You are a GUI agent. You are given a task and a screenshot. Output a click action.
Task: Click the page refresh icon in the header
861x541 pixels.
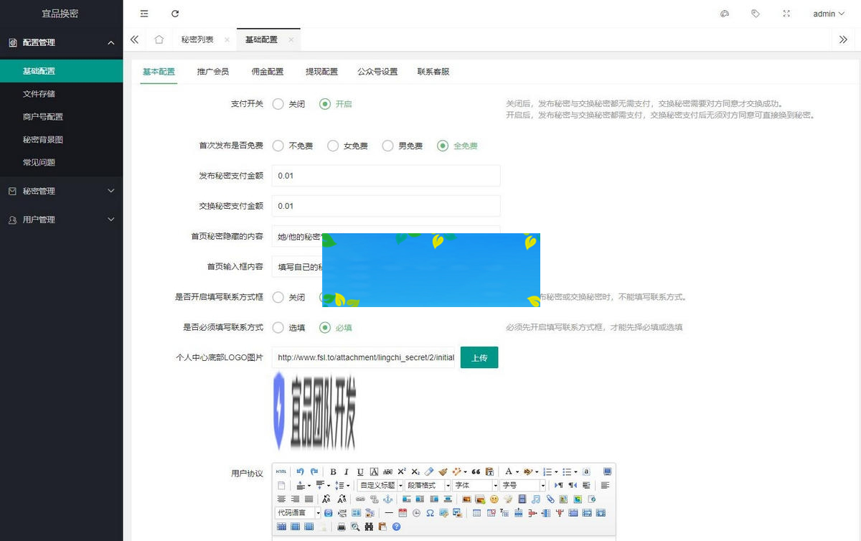tap(175, 13)
